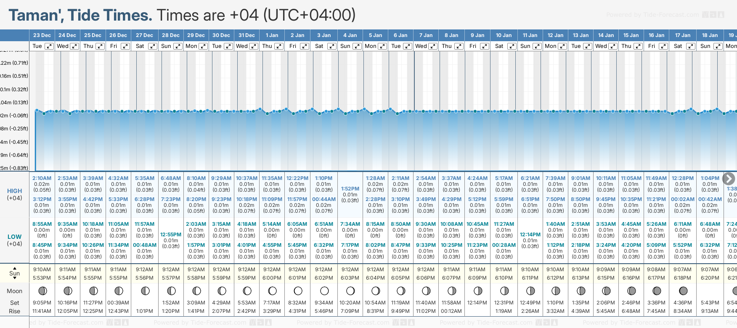Screen dimensions: 737x328
Task: Expand the Wed 14 Jan day column
Action: (x=613, y=46)
